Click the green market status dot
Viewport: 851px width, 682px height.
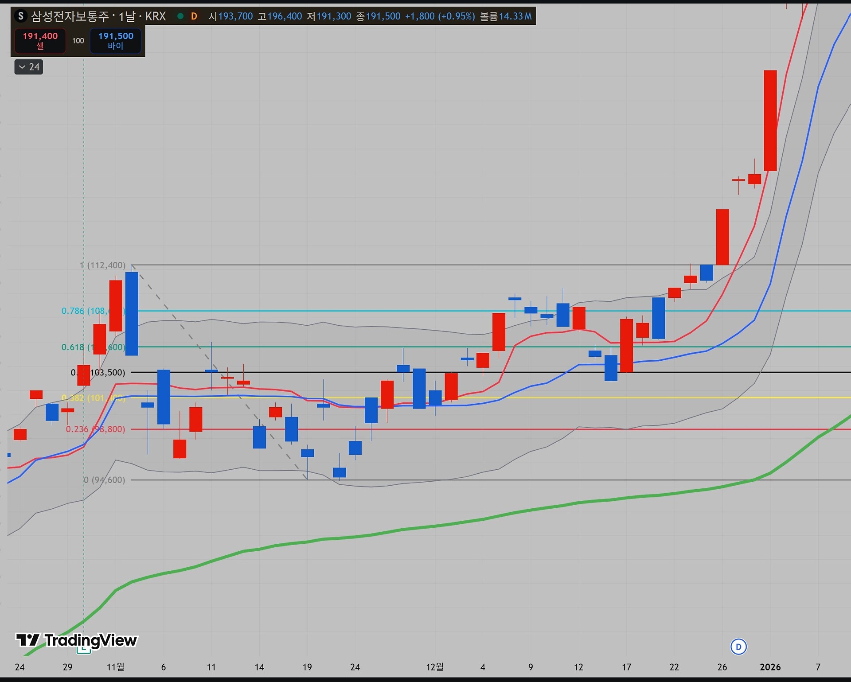coord(180,16)
